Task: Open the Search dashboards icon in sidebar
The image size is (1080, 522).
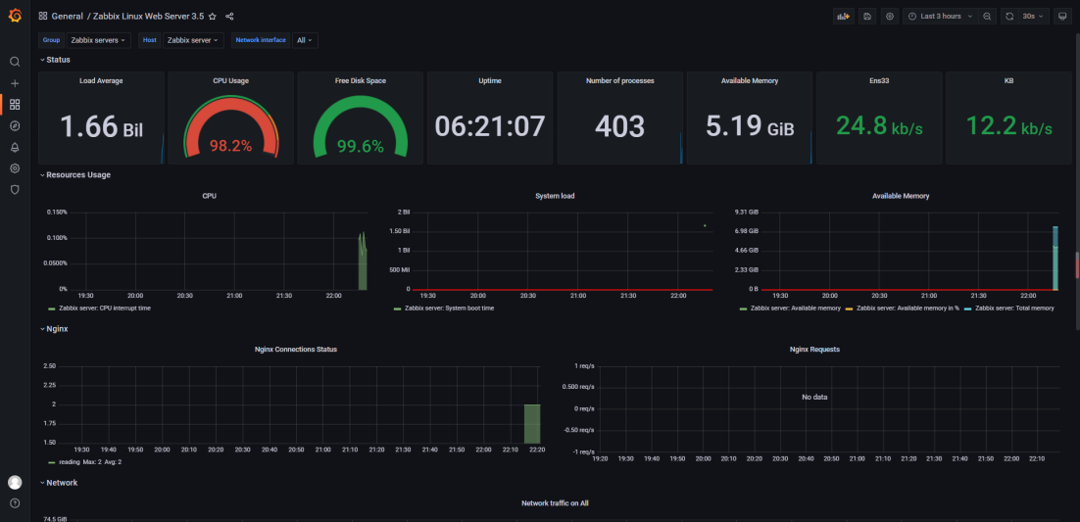Action: [15, 62]
